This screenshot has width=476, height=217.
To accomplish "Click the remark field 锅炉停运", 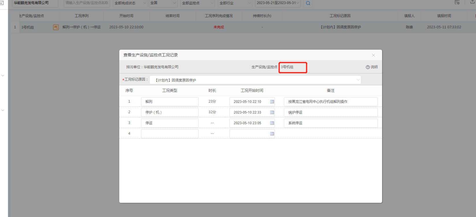I will (x=331, y=112).
